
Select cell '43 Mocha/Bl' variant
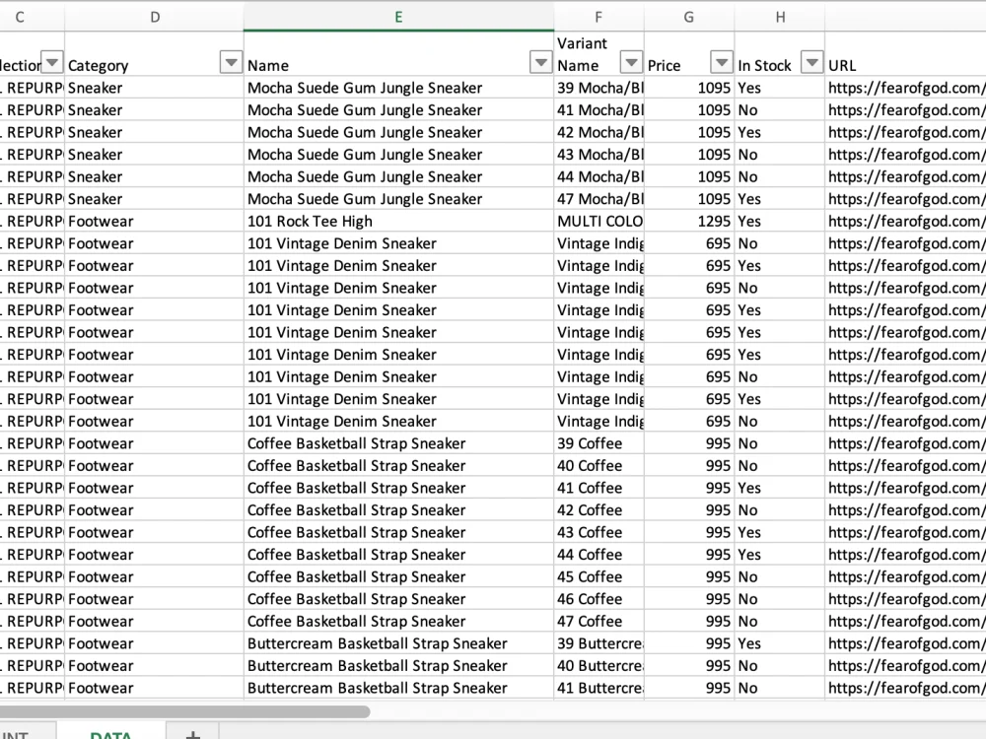coord(599,155)
